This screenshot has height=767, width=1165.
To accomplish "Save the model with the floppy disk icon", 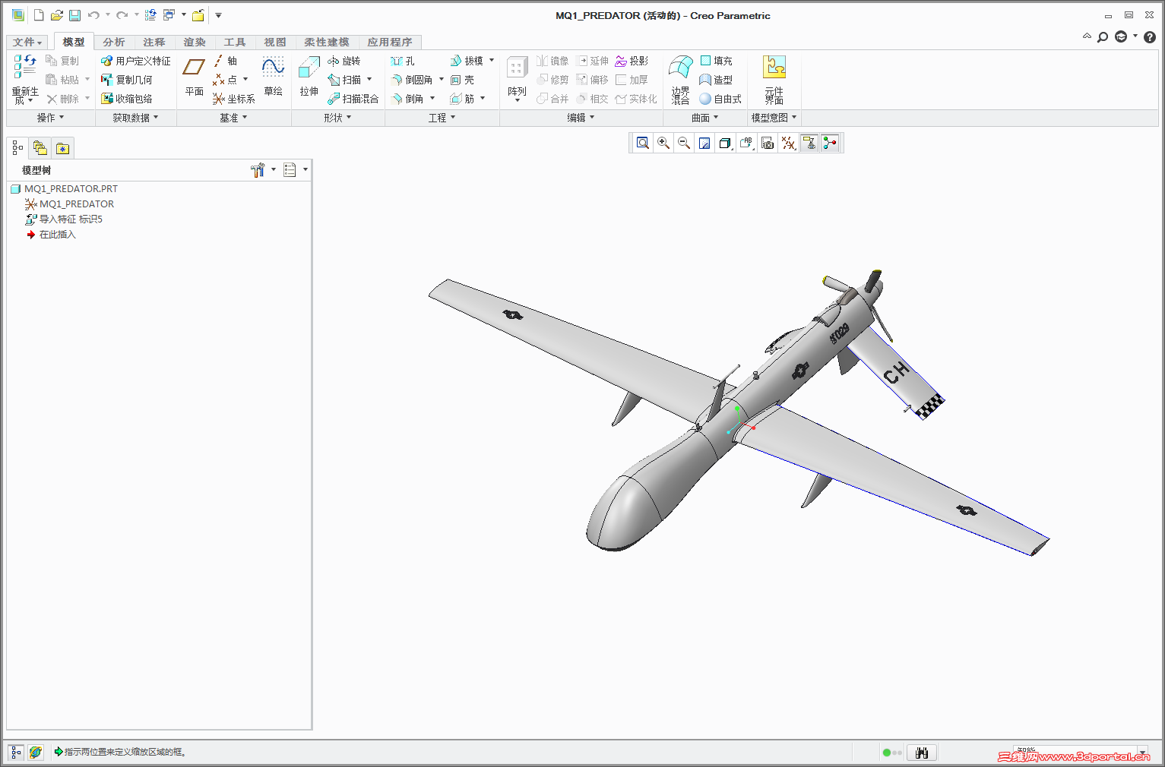I will click(x=74, y=15).
